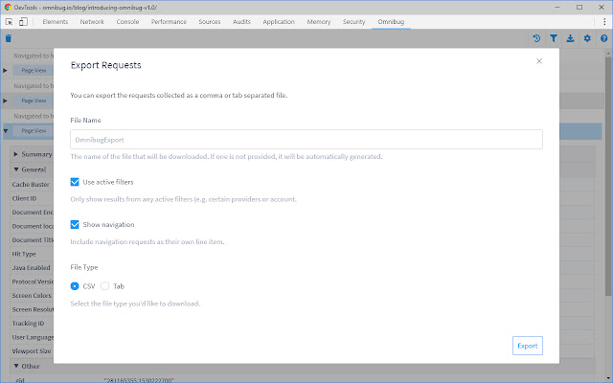Image resolution: width=613 pixels, height=383 pixels.
Task: Click the Export button
Action: (528, 346)
